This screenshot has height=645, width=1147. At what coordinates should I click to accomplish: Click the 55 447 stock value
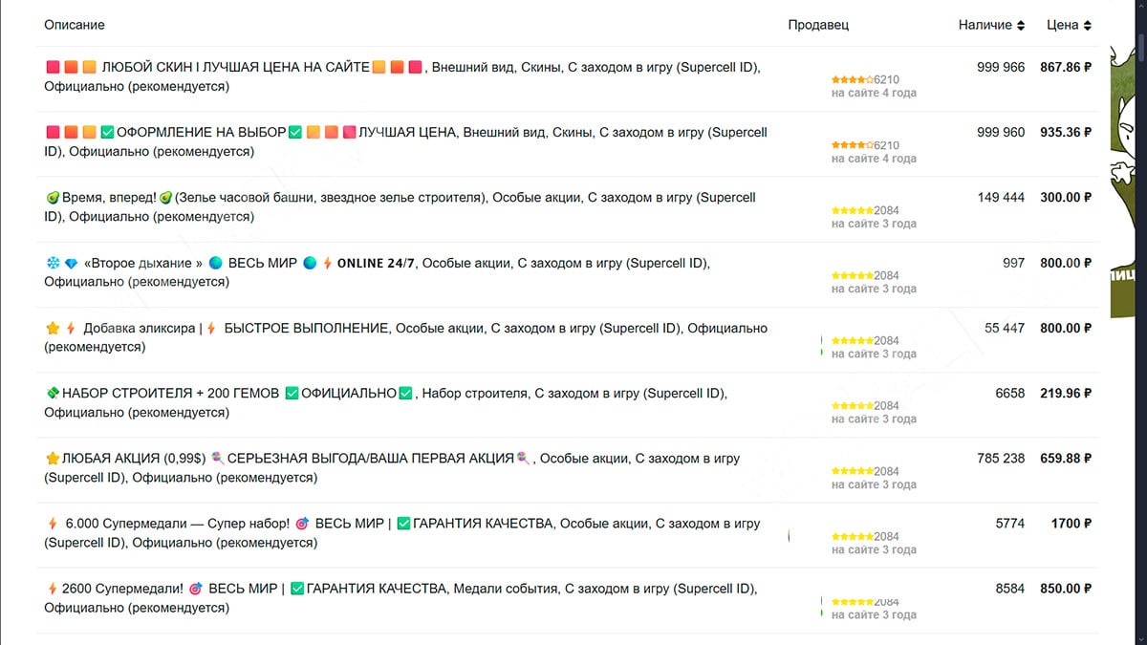point(1005,328)
